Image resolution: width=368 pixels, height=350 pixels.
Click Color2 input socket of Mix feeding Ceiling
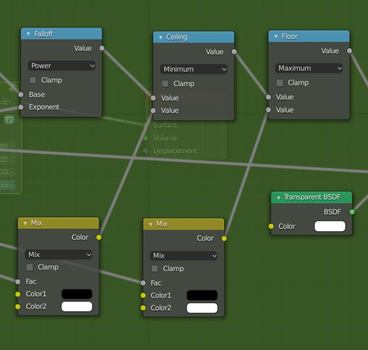pos(18,306)
